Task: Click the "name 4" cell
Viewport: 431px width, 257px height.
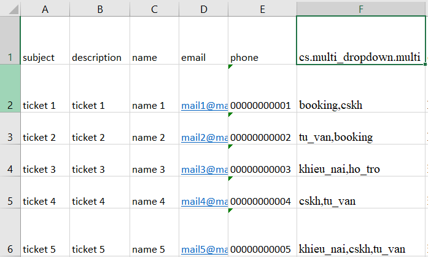Action: coord(154,201)
